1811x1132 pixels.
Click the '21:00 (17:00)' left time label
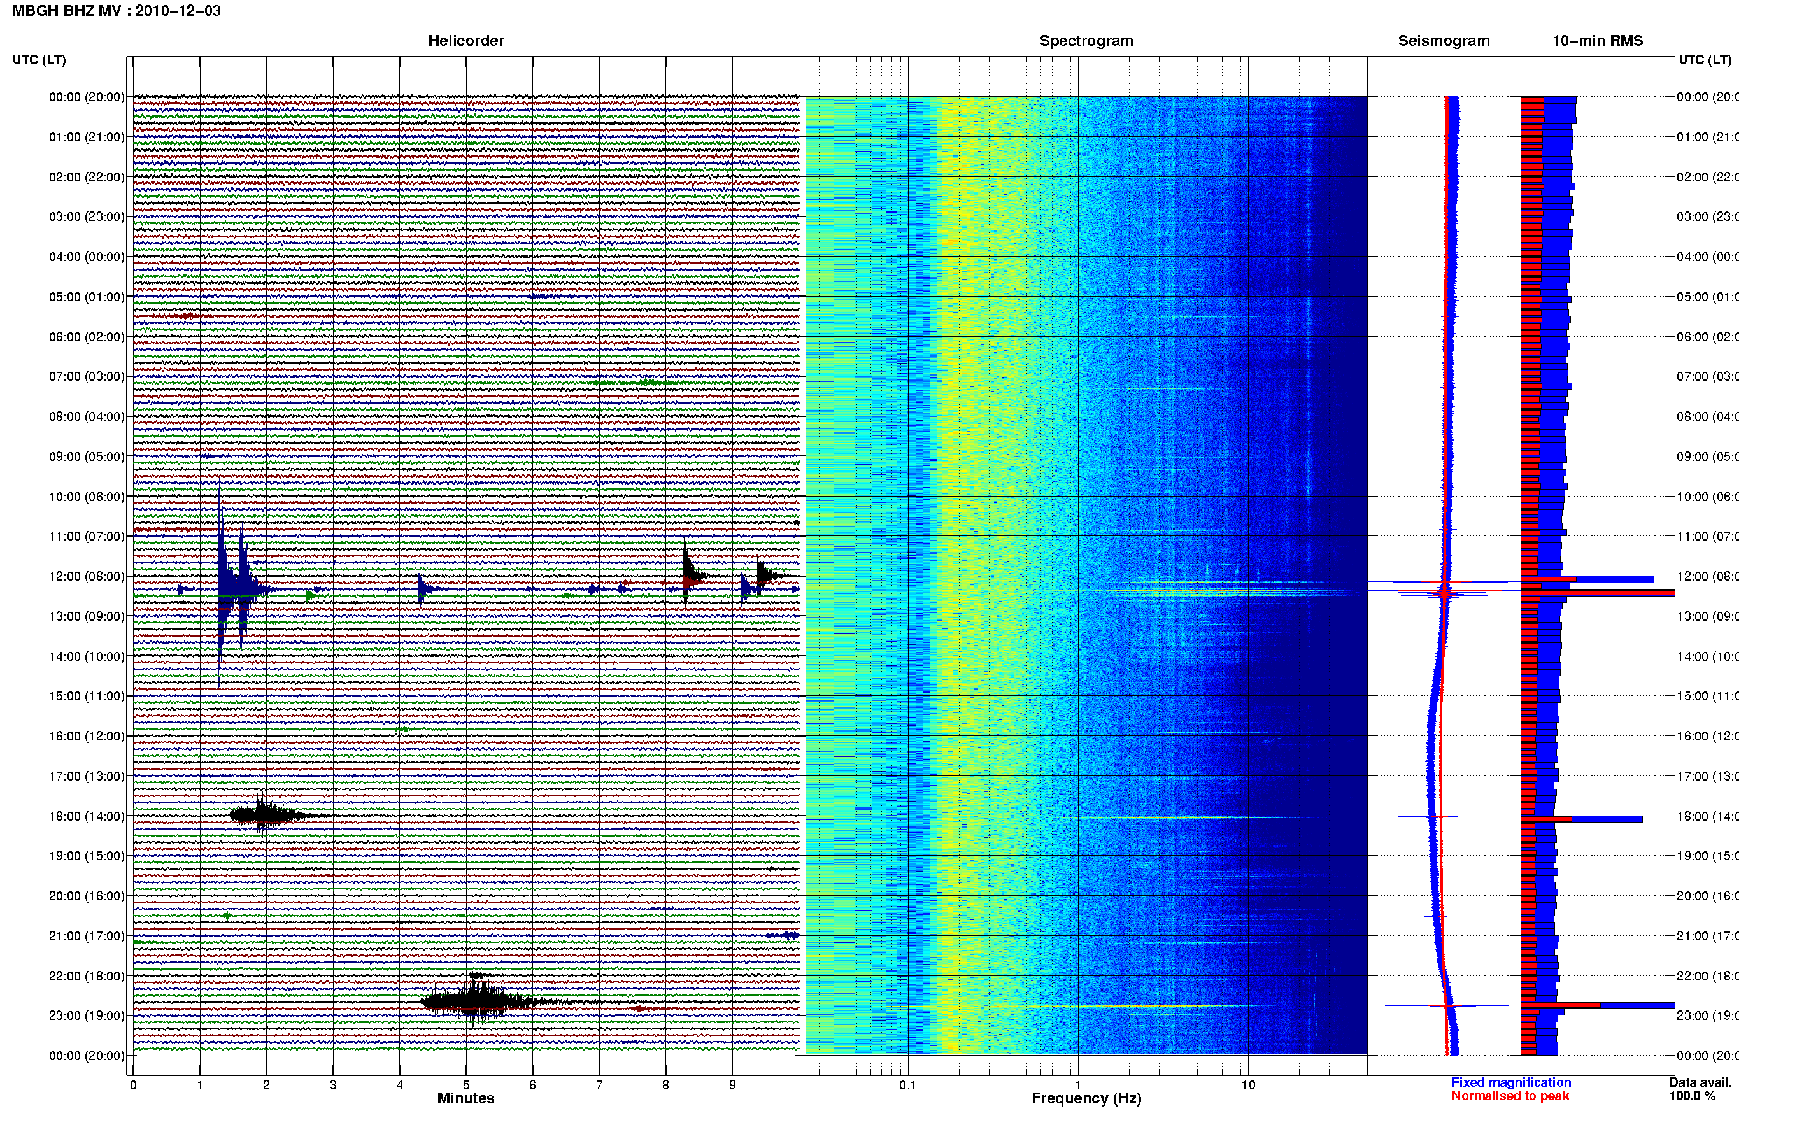coord(86,936)
